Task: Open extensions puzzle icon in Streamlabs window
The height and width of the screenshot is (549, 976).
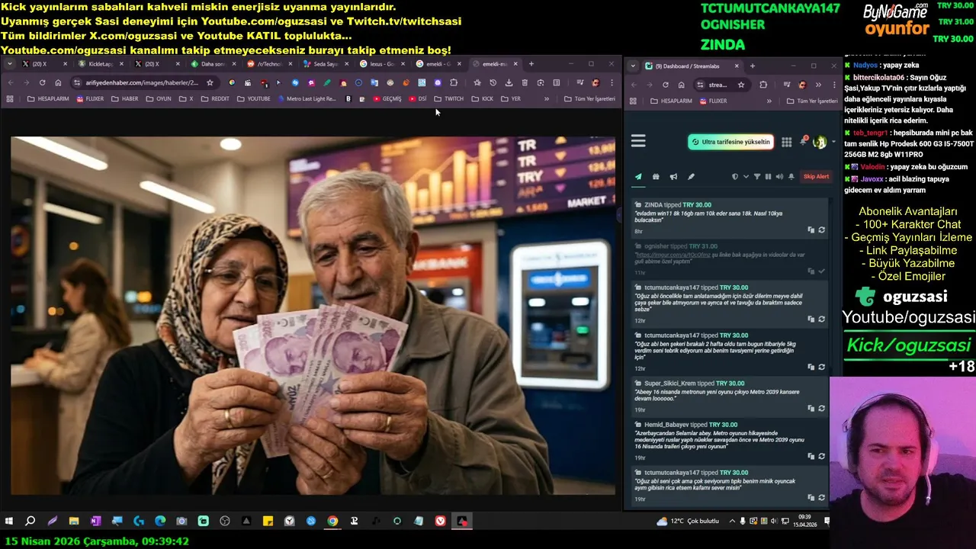Action: pos(763,85)
